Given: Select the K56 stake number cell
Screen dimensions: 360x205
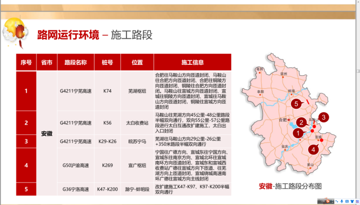Looking at the screenshot, I should tap(107, 123).
